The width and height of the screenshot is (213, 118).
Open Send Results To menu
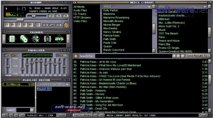[198, 56]
